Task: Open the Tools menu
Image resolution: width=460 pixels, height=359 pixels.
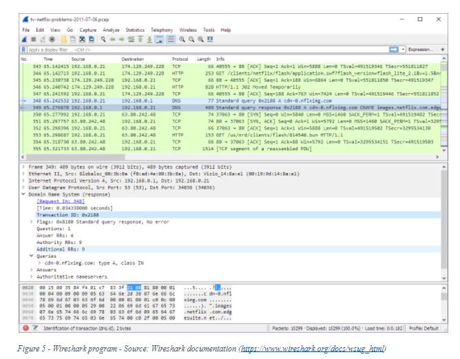Action: tap(209, 30)
